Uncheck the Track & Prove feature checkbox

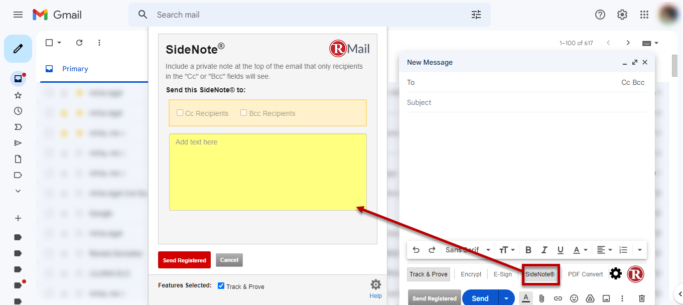220,286
